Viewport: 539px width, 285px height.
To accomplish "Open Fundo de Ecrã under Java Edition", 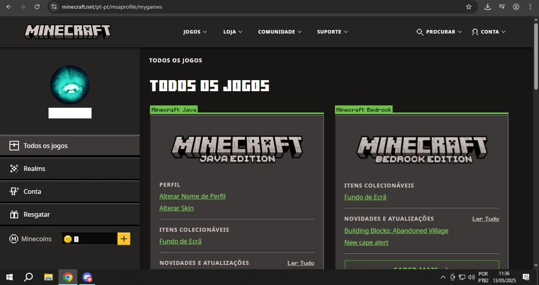I will coord(180,241).
